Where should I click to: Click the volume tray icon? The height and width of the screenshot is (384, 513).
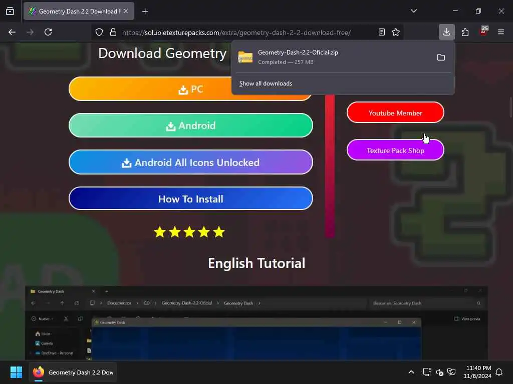click(440, 372)
